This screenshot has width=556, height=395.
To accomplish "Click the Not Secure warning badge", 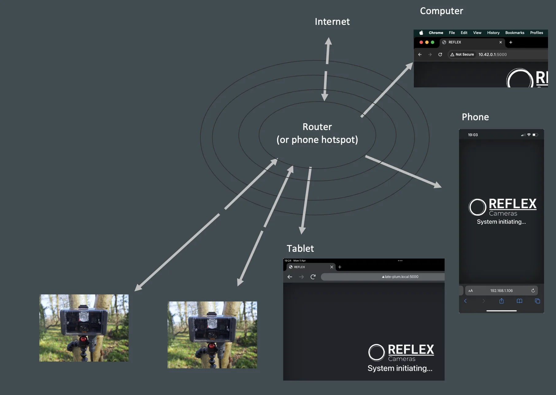I will (x=462, y=55).
